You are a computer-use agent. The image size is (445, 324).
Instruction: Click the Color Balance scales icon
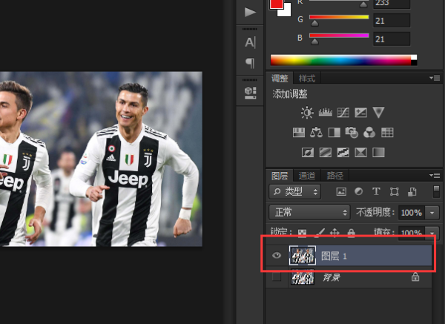tap(316, 133)
